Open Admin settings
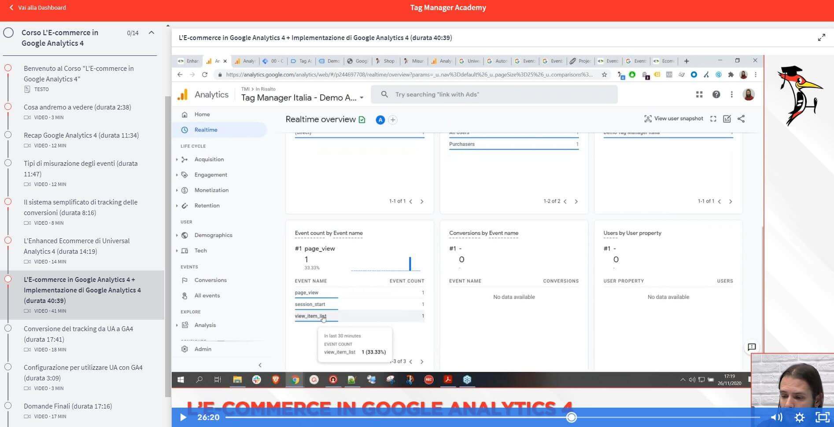The width and height of the screenshot is (834, 427). 203,349
